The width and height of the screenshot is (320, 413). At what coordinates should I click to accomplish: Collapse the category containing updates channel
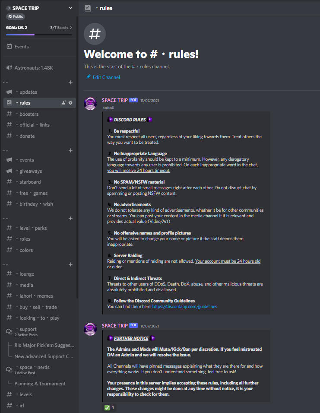point(5,83)
